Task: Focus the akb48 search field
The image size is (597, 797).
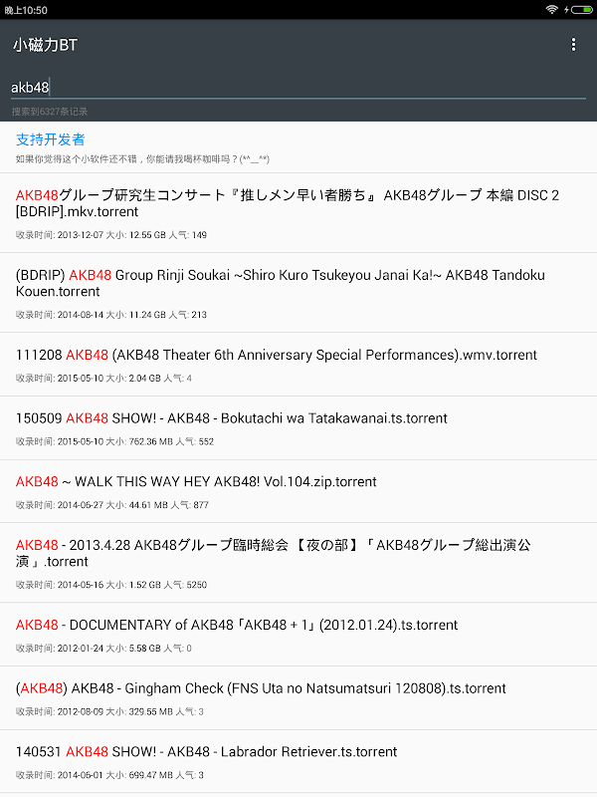Action: pyautogui.click(x=298, y=88)
